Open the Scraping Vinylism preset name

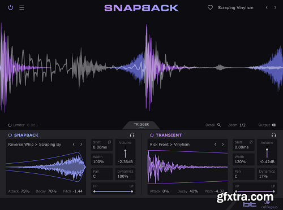(x=235, y=8)
